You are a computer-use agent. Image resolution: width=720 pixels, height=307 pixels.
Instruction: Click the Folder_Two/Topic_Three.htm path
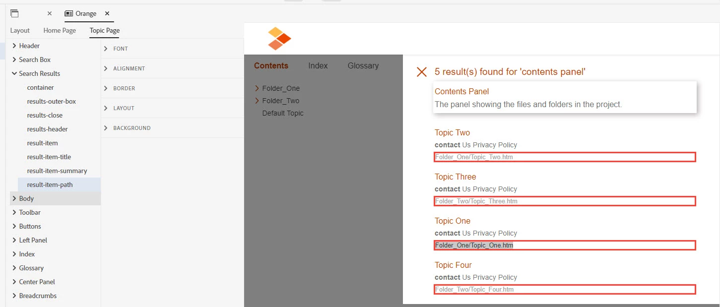pos(476,201)
